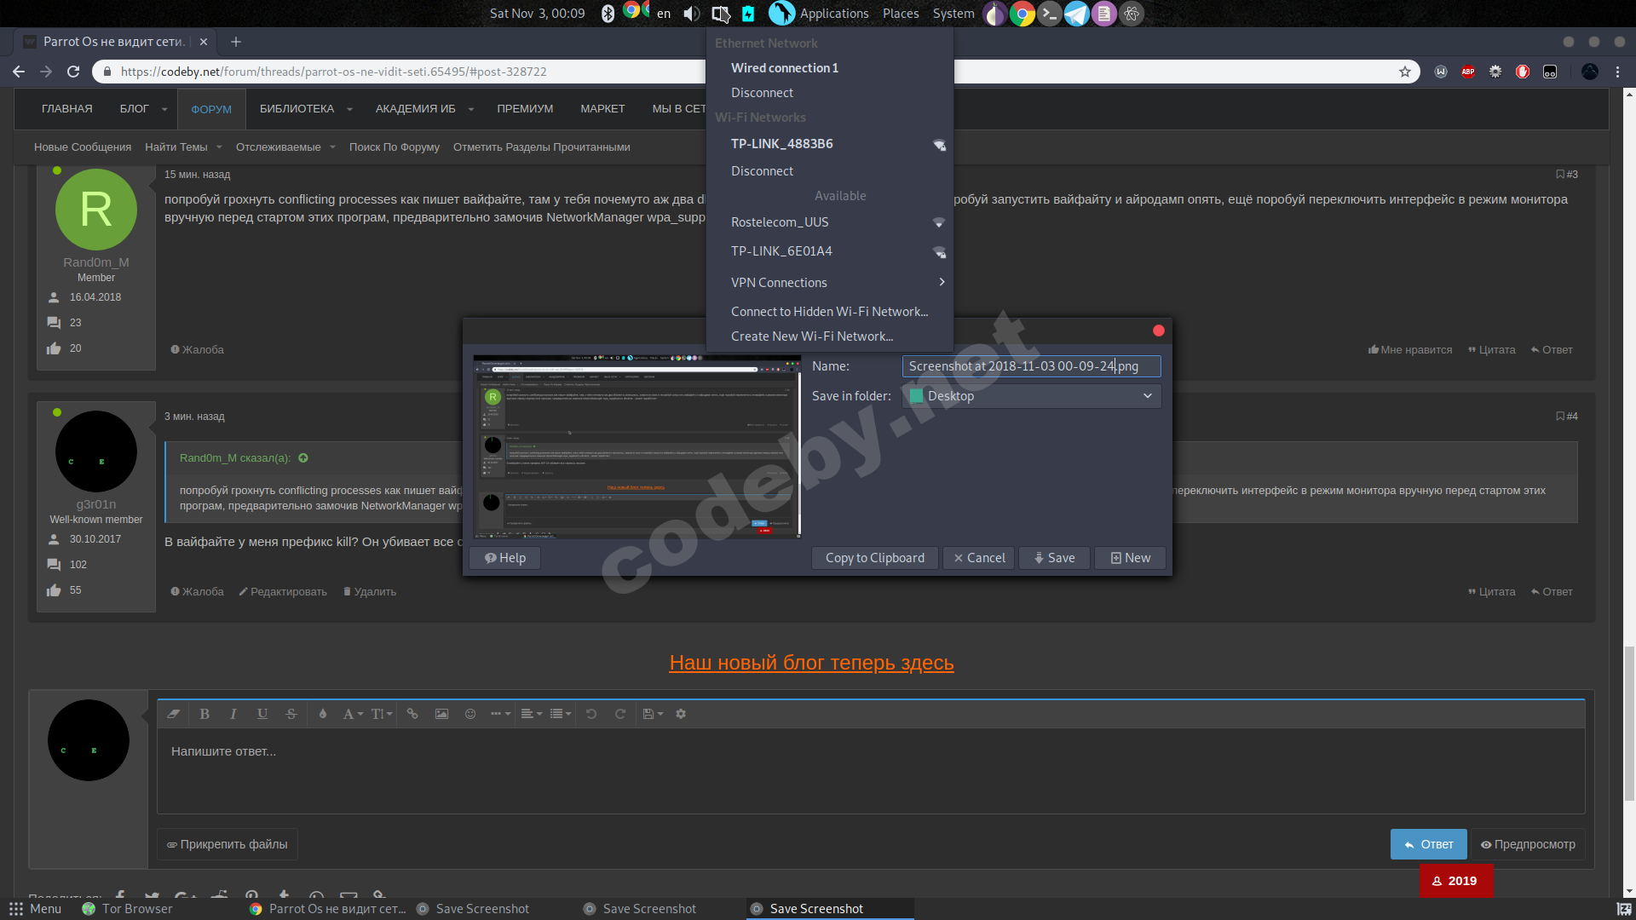The width and height of the screenshot is (1636, 920).
Task: Click the screenshot Name input field
Action: (1031, 366)
